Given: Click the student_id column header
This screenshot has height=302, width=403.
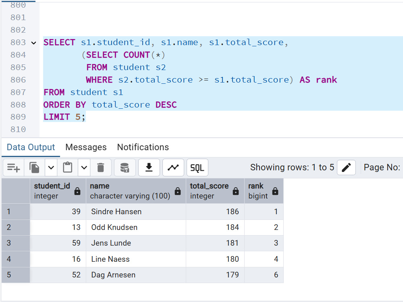Looking at the screenshot, I should (x=58, y=191).
